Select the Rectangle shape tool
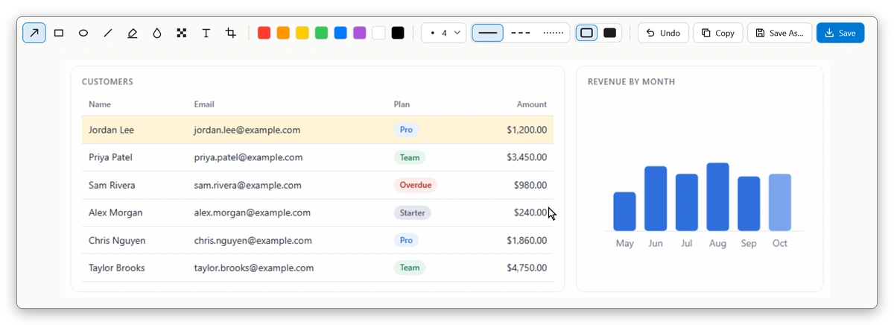This screenshot has width=894, height=325. [59, 33]
